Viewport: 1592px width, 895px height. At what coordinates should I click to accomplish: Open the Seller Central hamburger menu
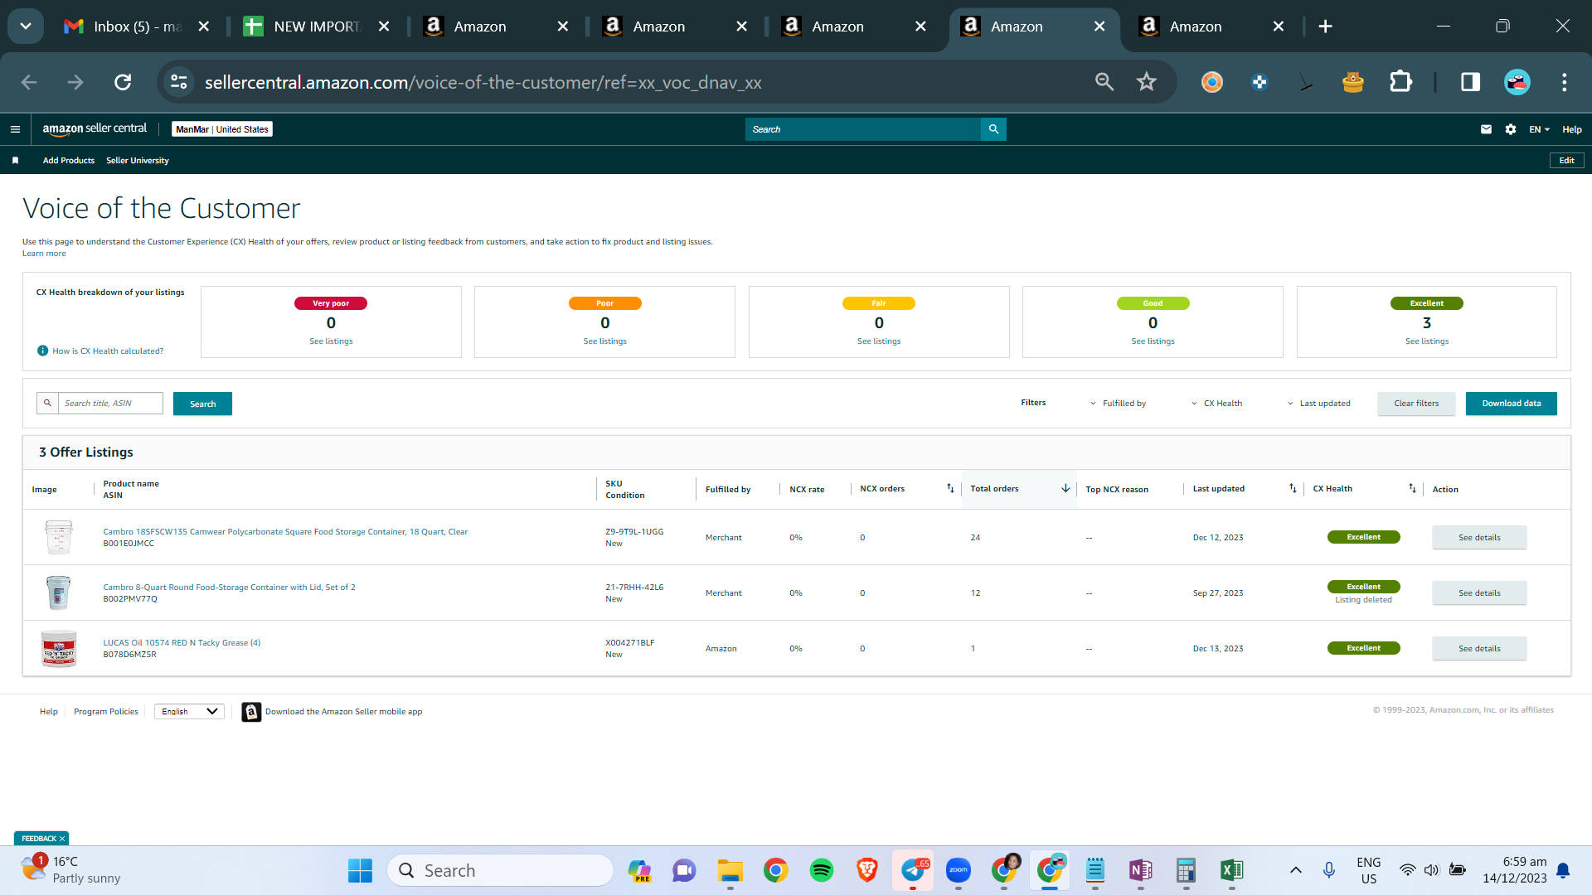15,129
